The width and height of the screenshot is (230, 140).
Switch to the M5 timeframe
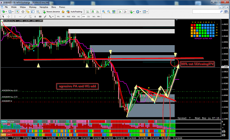[x=63, y=17]
